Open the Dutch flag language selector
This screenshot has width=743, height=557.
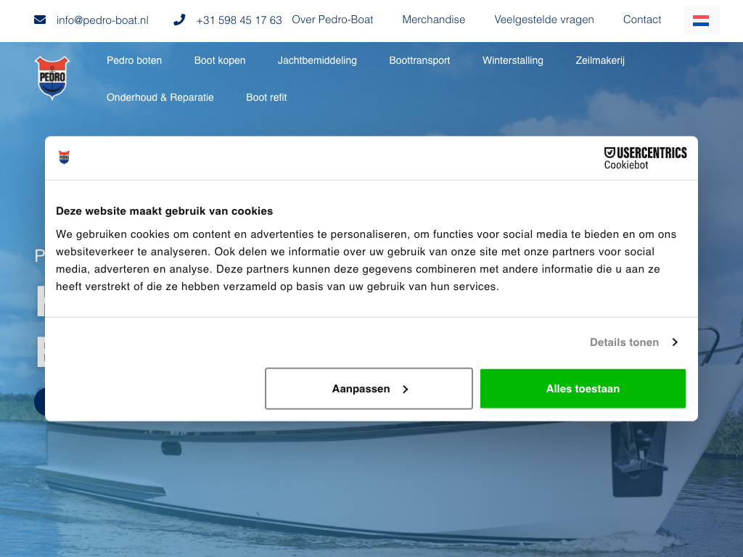[x=701, y=20]
